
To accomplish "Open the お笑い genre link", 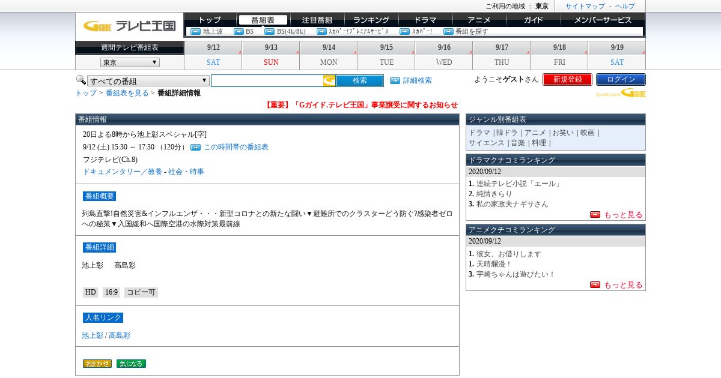I will [564, 133].
